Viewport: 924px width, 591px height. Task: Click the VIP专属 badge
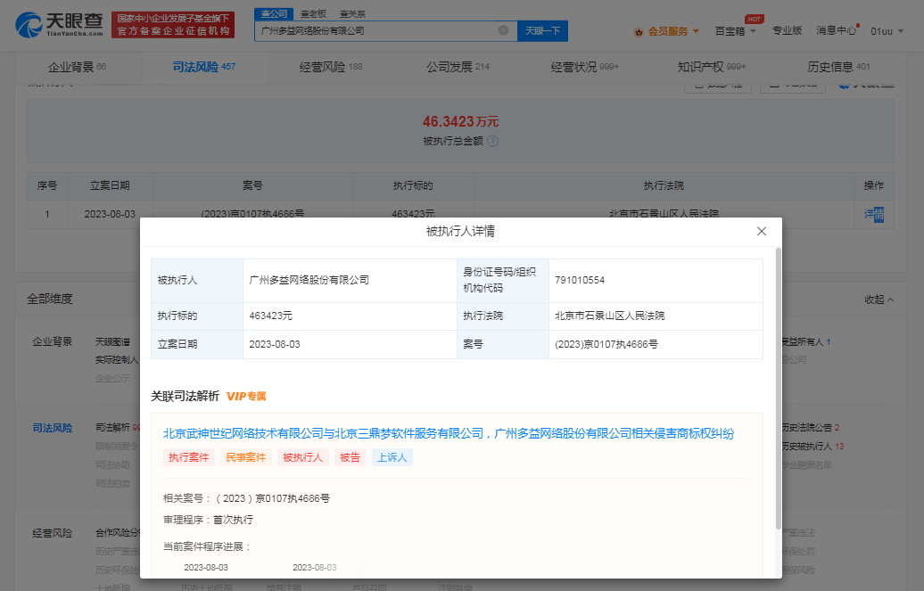pyautogui.click(x=246, y=396)
